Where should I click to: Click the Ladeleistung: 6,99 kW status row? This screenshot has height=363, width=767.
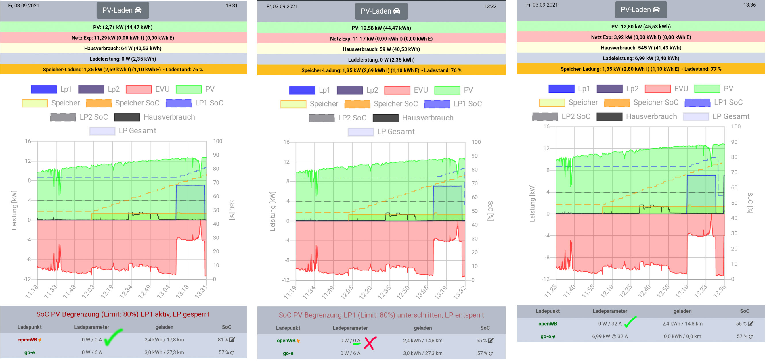[x=641, y=58]
